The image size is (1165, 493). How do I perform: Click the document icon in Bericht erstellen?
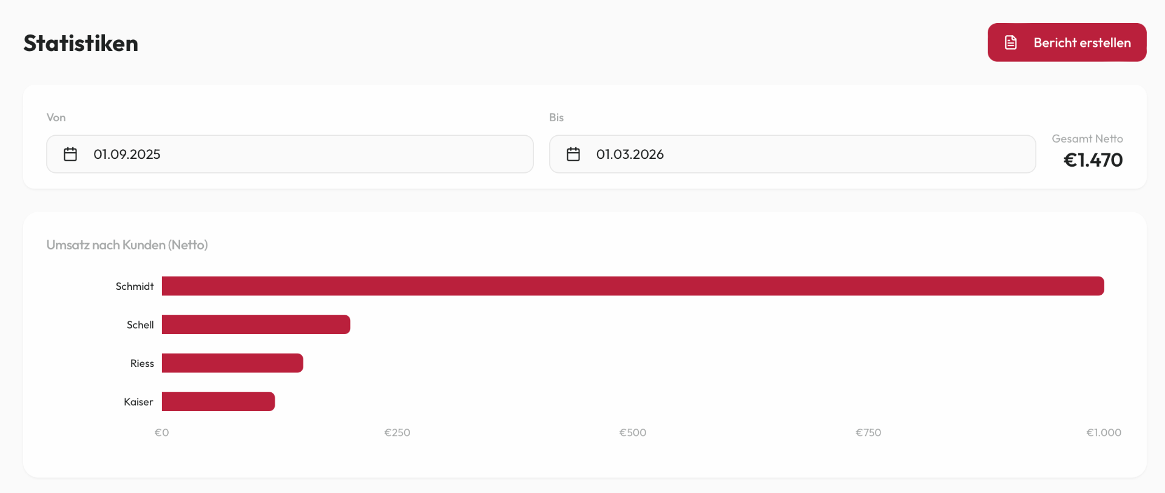click(1011, 42)
